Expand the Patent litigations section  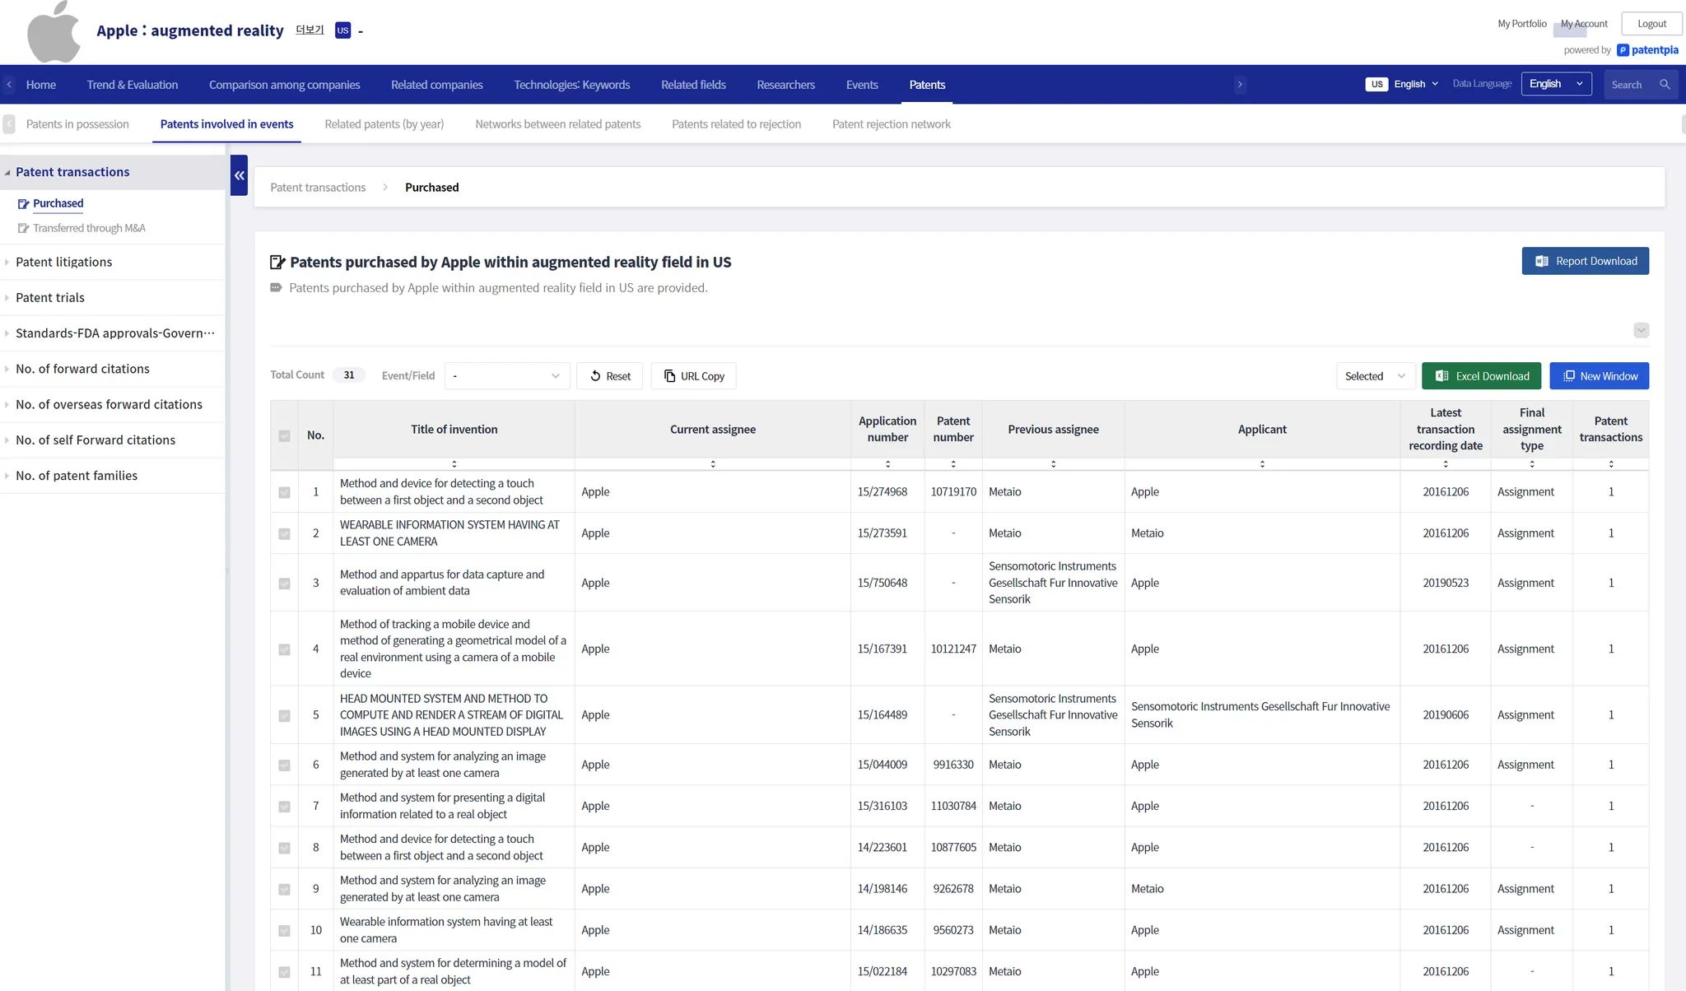pyautogui.click(x=64, y=262)
